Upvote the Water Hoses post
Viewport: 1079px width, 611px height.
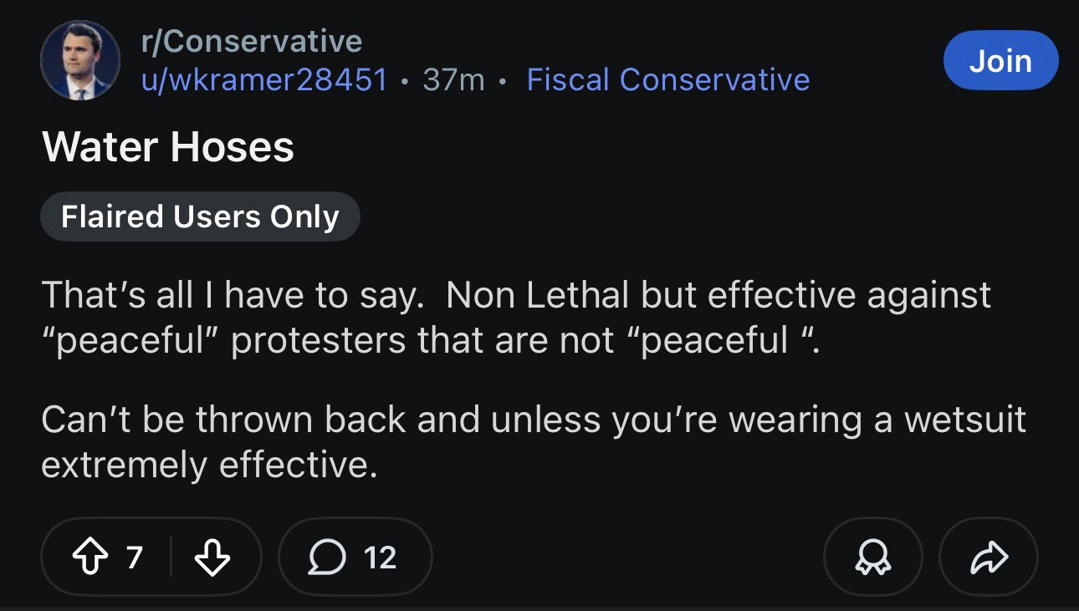(89, 558)
